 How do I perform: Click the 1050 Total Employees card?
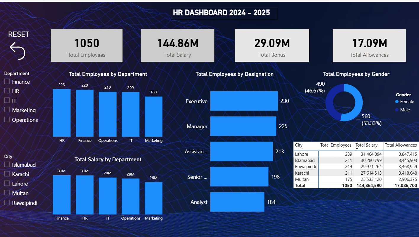[87, 46]
